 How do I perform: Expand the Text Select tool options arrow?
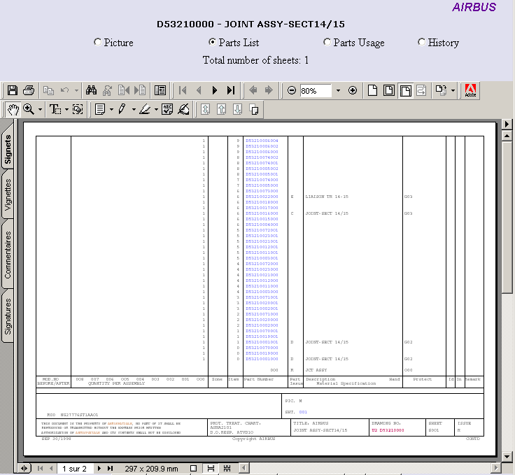pyautogui.click(x=66, y=109)
